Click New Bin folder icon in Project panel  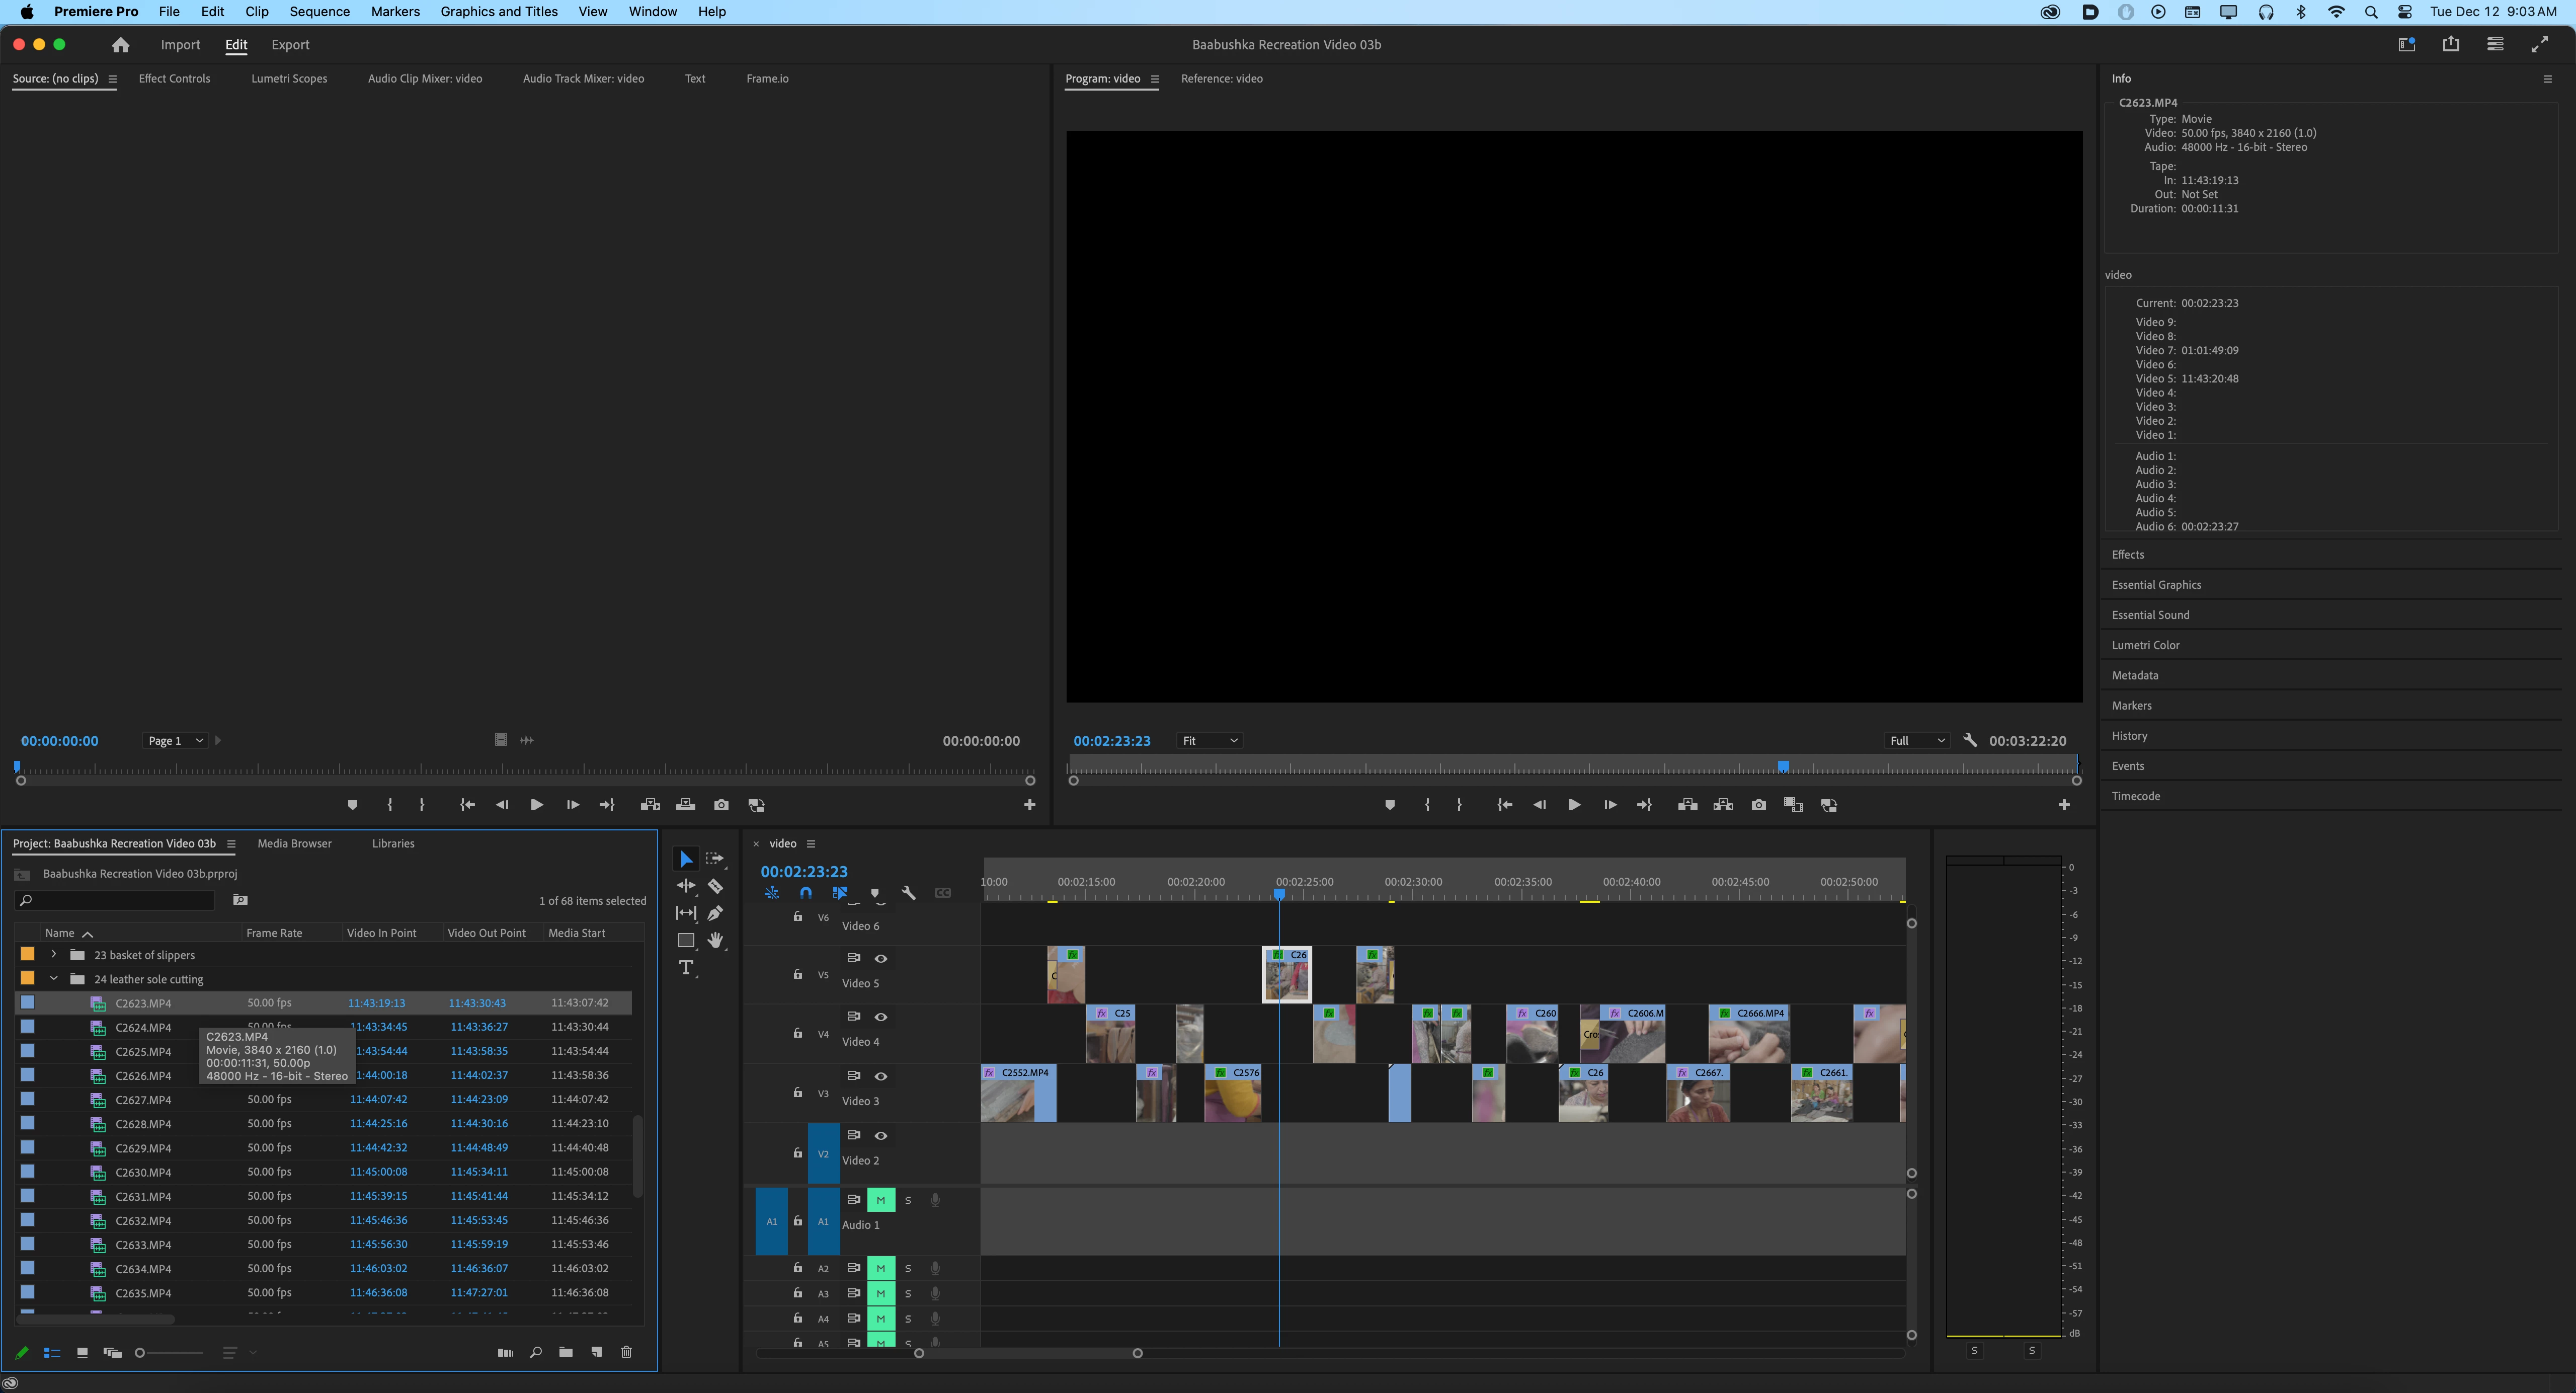click(x=566, y=1352)
